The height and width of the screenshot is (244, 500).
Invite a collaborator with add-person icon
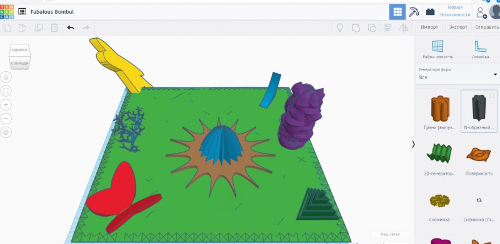[481, 12]
